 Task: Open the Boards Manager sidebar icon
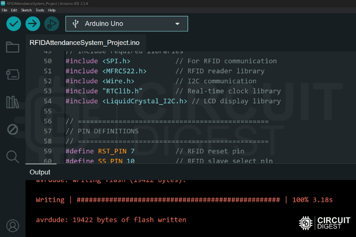pyautogui.click(x=12, y=74)
